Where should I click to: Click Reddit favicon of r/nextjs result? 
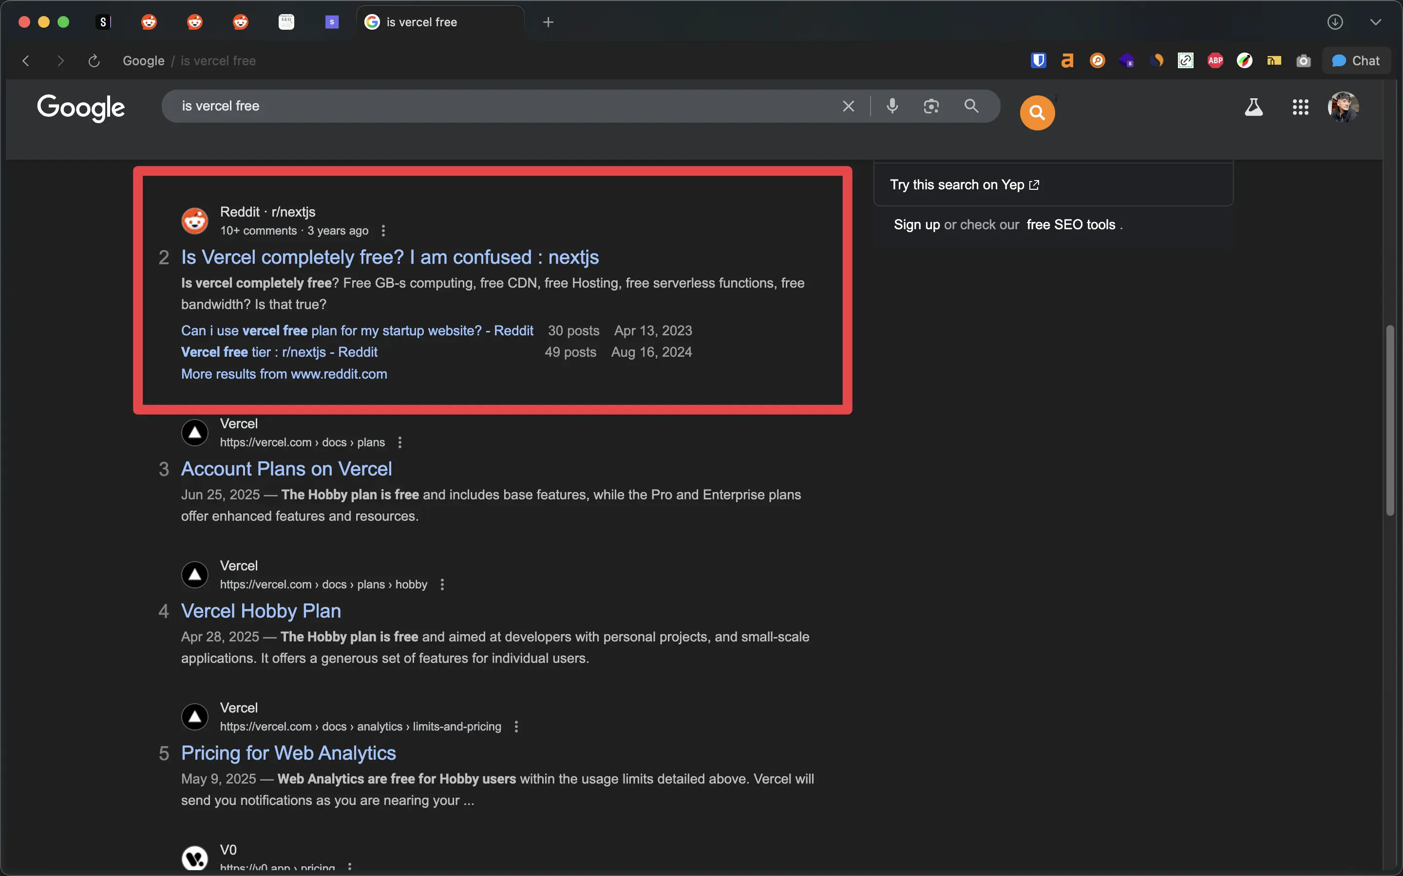[195, 221]
